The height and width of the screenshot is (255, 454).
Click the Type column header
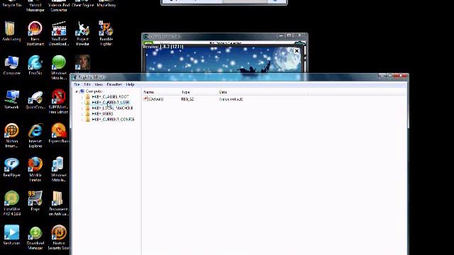coord(199,92)
